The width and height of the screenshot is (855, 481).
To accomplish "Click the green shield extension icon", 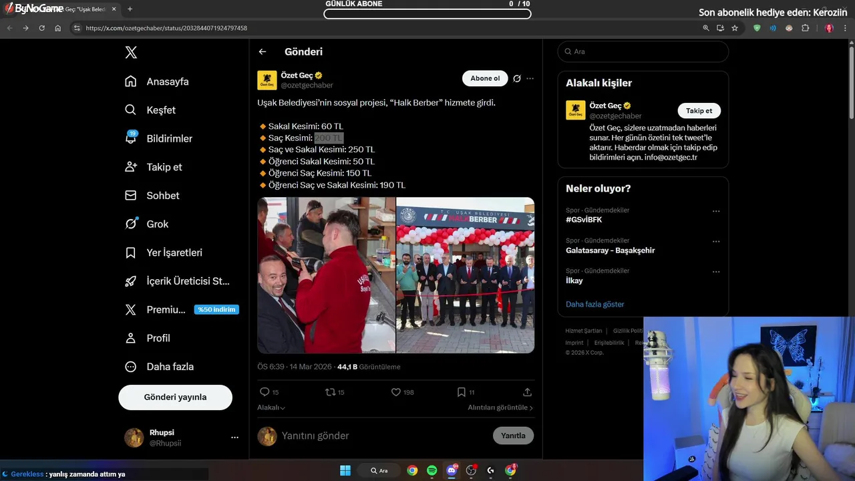I will pyautogui.click(x=757, y=28).
